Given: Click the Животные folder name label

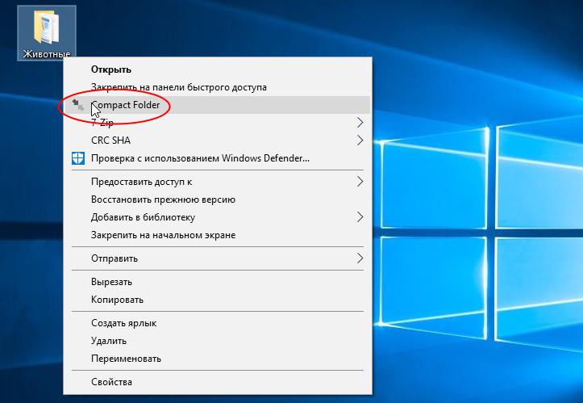Looking at the screenshot, I should pyautogui.click(x=47, y=54).
